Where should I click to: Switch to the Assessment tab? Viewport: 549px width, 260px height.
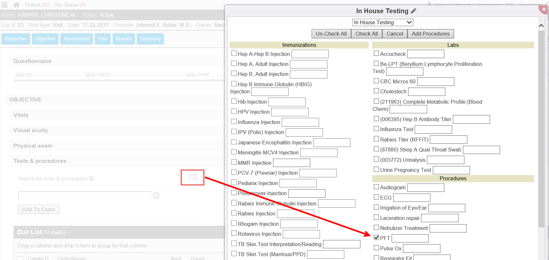[x=76, y=39]
